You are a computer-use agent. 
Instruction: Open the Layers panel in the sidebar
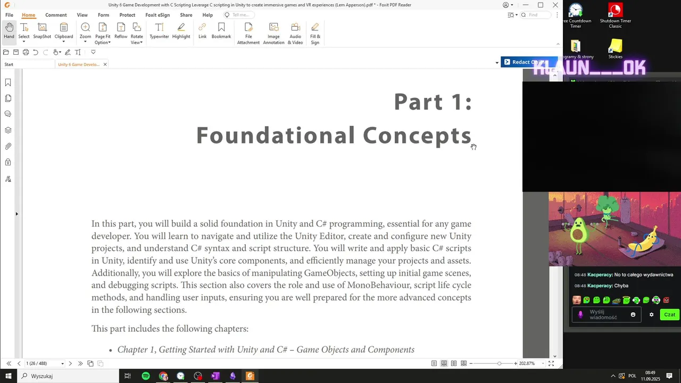[x=8, y=130]
